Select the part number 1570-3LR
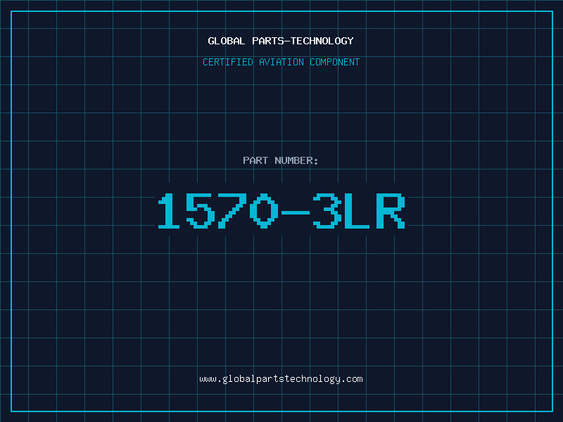Image resolution: width=563 pixels, height=422 pixels. point(281,210)
